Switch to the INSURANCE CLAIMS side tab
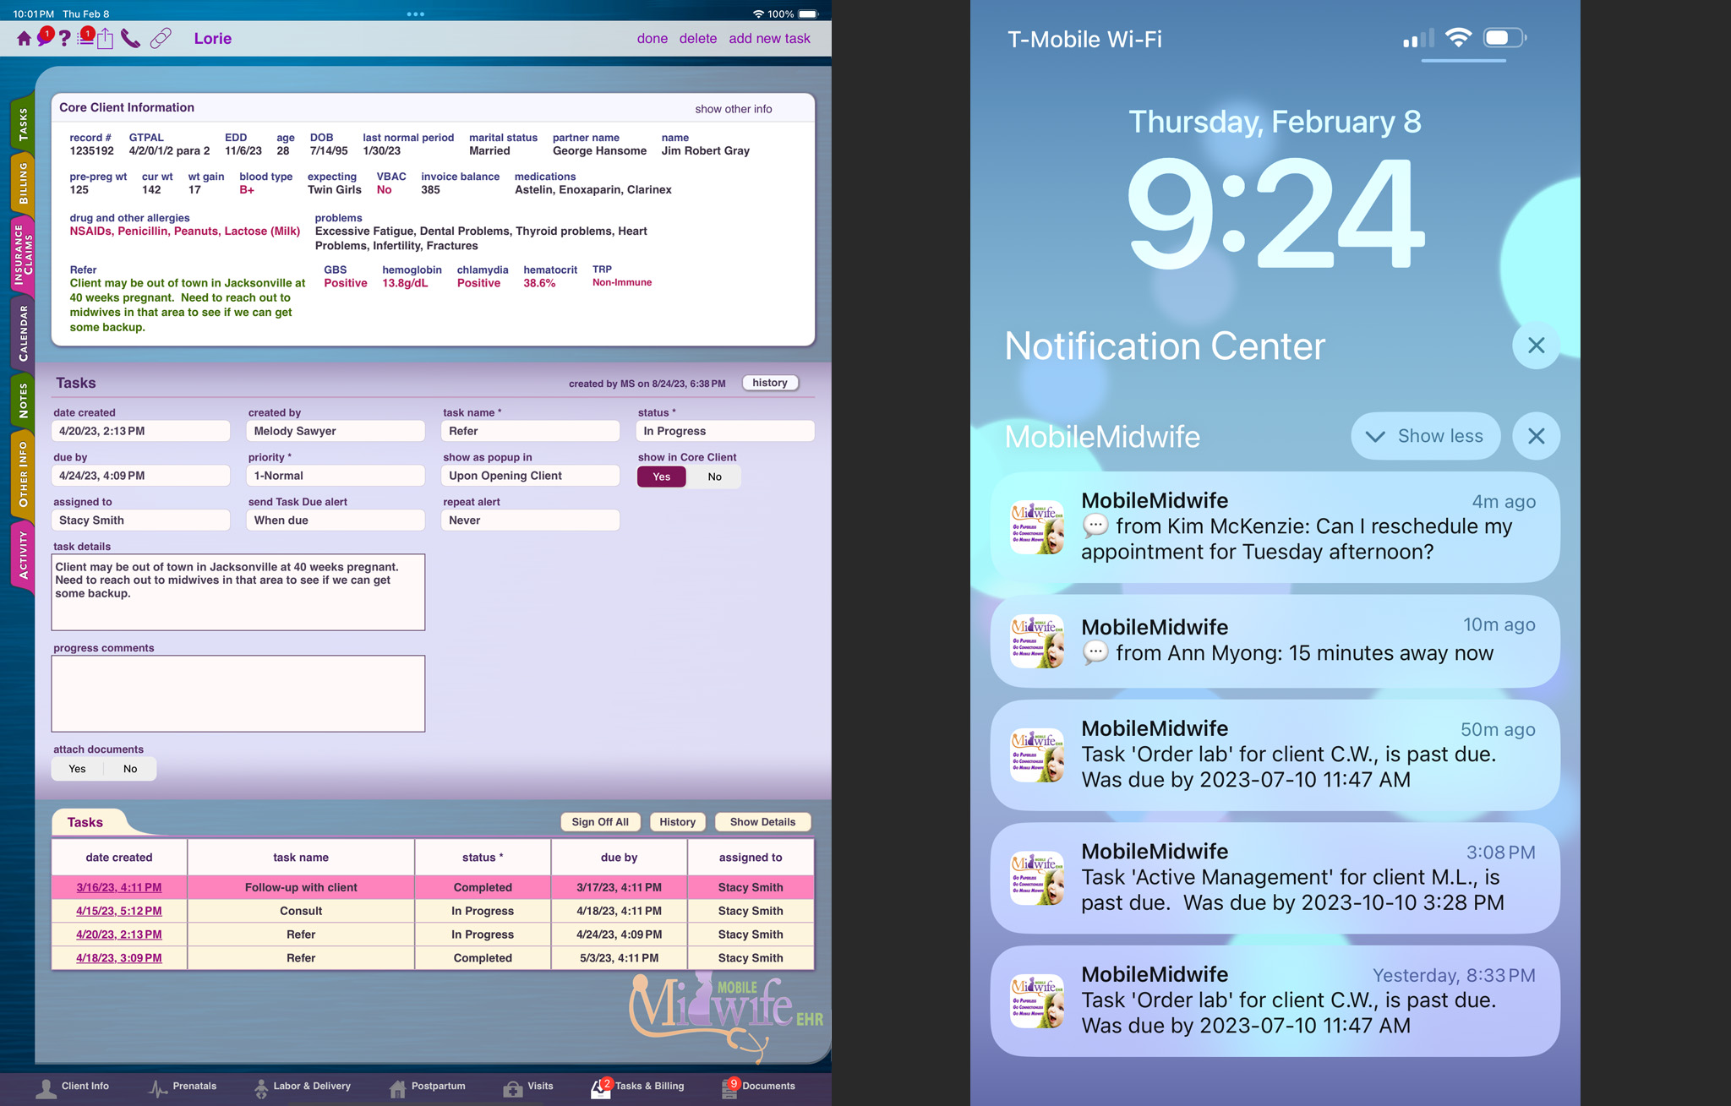The height and width of the screenshot is (1106, 1731). pyautogui.click(x=23, y=255)
